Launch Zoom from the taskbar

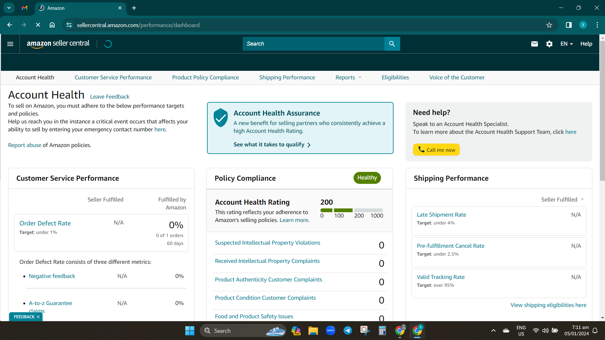click(x=331, y=331)
